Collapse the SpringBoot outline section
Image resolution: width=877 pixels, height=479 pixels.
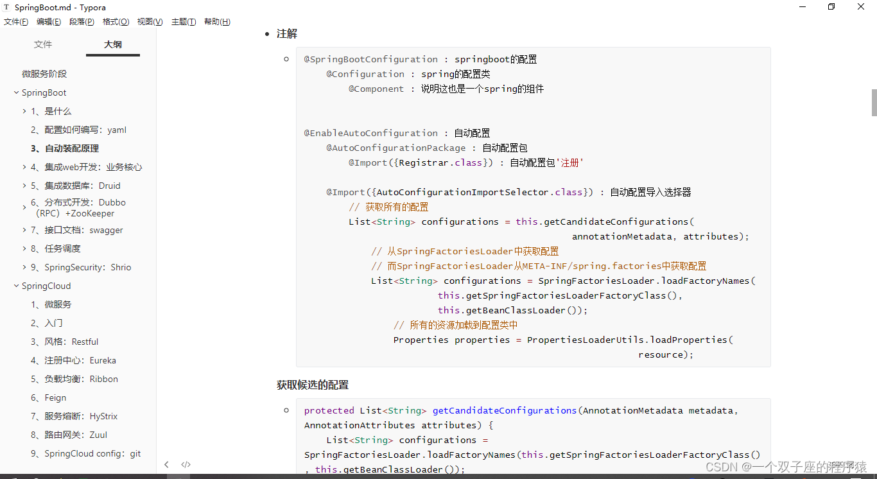[x=16, y=93]
